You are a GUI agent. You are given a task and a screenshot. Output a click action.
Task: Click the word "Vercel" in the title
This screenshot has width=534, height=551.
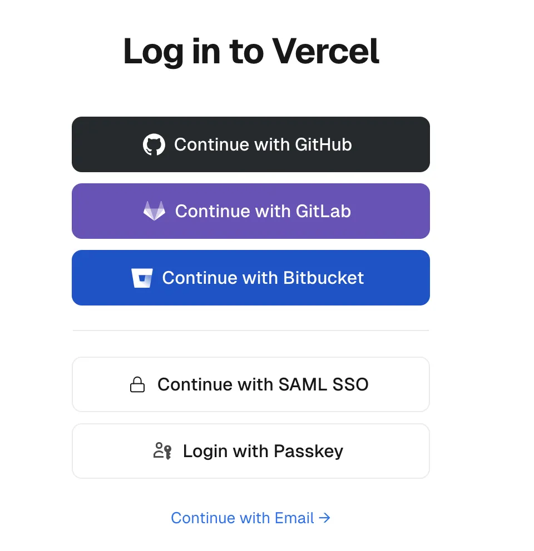click(x=326, y=51)
